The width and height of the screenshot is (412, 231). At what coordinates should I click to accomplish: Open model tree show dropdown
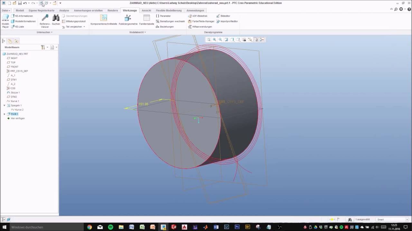click(x=53, y=47)
